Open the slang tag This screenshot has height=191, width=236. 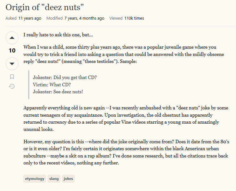(x=54, y=179)
